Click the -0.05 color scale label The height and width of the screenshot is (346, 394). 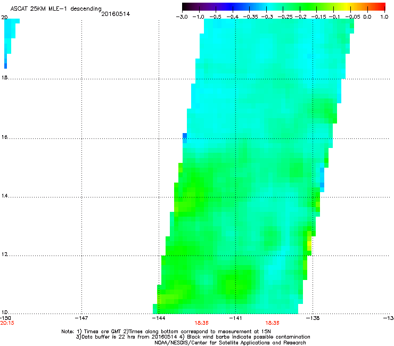coord(352,17)
